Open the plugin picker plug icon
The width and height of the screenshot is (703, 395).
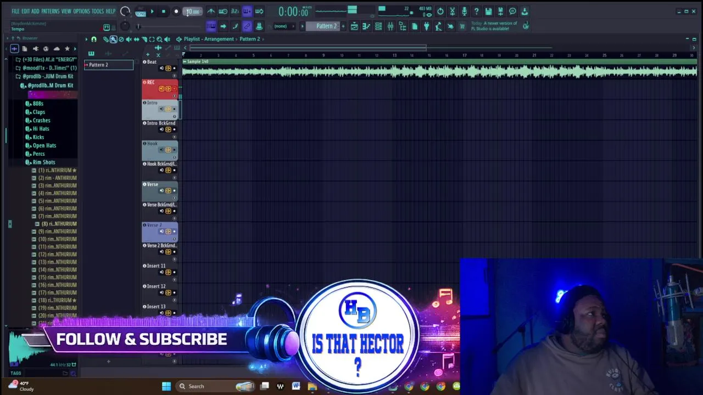click(426, 26)
